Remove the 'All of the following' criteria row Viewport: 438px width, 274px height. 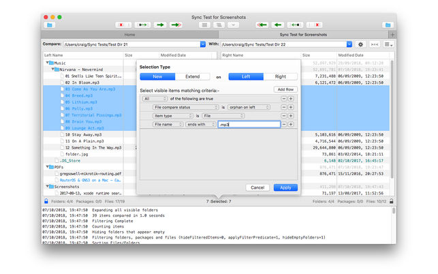pyautogui.click(x=284, y=99)
